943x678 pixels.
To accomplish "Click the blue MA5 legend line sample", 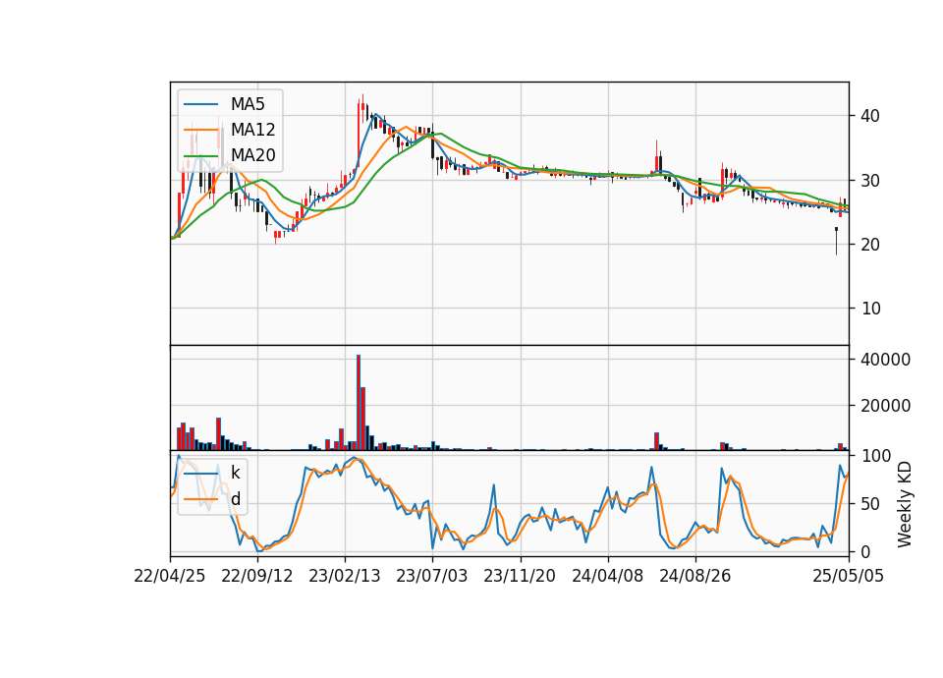I will tap(200, 104).
